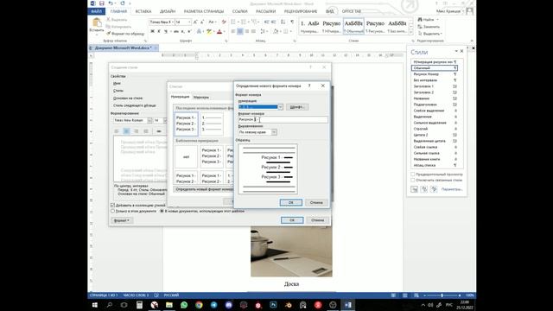The width and height of the screenshot is (553, 311).
Task: Open WhatsApp from the taskbar
Action: [x=184, y=305]
